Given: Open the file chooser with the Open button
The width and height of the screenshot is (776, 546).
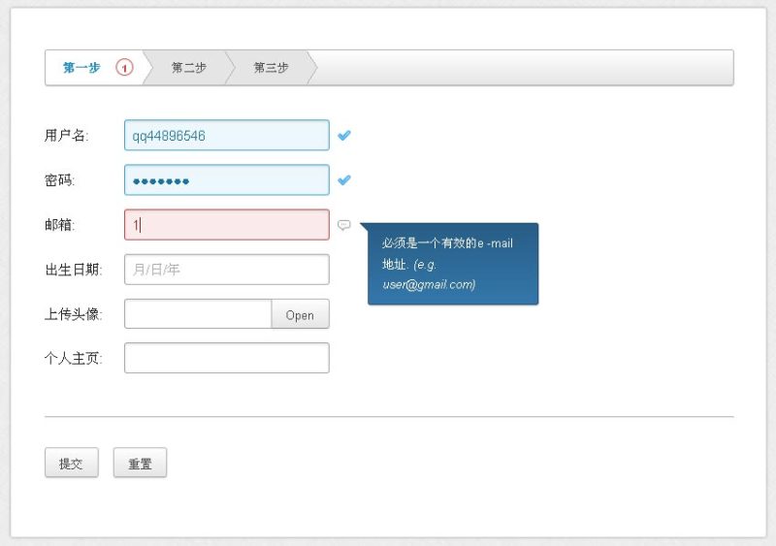Looking at the screenshot, I should [300, 314].
